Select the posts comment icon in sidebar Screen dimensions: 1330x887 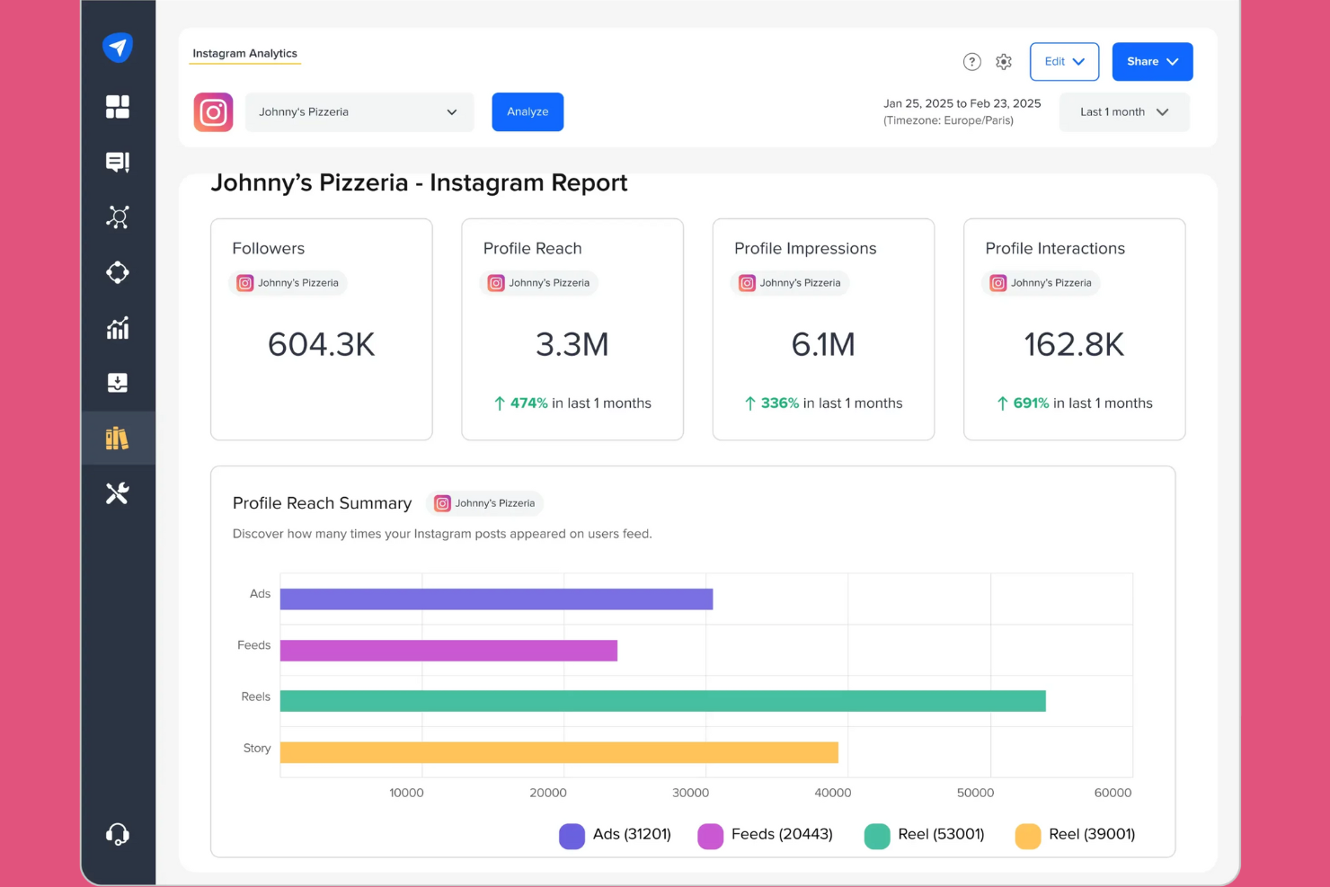[x=118, y=162]
